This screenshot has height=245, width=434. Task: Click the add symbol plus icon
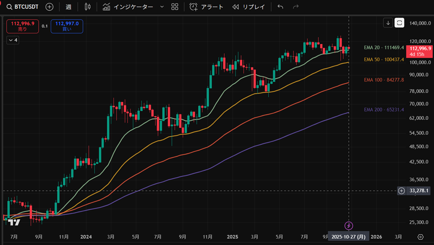point(49,7)
